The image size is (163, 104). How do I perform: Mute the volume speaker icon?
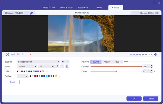click(155, 54)
